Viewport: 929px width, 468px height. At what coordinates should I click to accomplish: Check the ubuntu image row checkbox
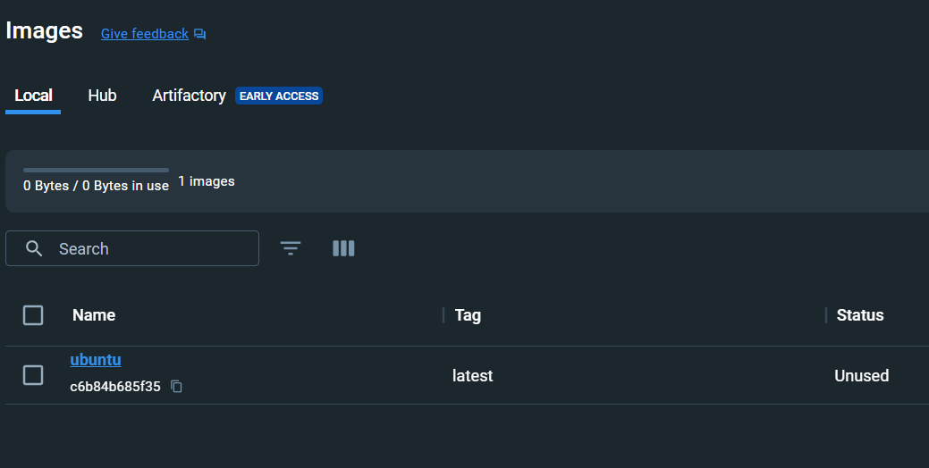click(33, 375)
